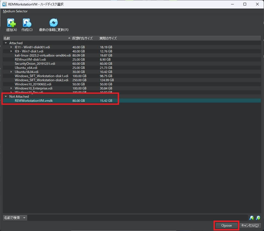Click the 30.84 GB actual size value
264x231 pixels.
pyautogui.click(x=106, y=88)
